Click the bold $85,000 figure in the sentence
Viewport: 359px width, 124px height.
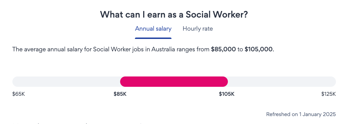pyautogui.click(x=223, y=49)
